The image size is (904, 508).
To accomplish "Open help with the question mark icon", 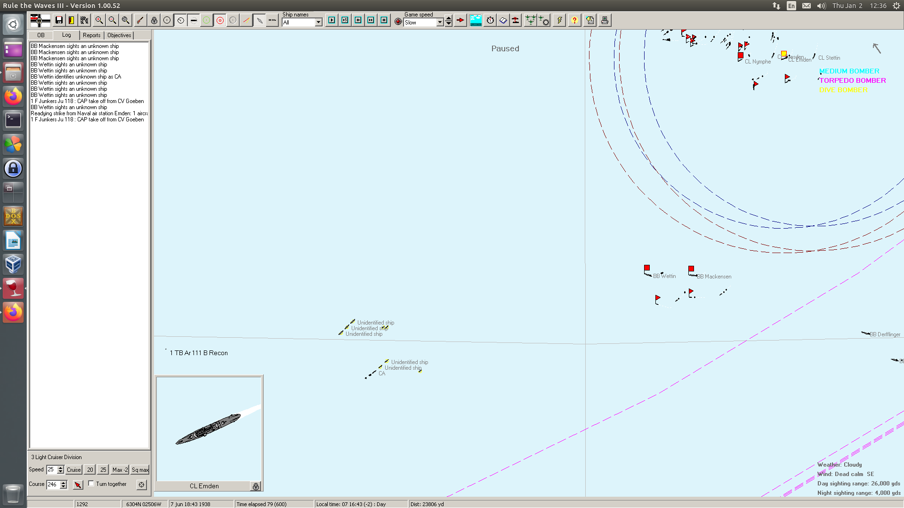I will click(x=574, y=20).
